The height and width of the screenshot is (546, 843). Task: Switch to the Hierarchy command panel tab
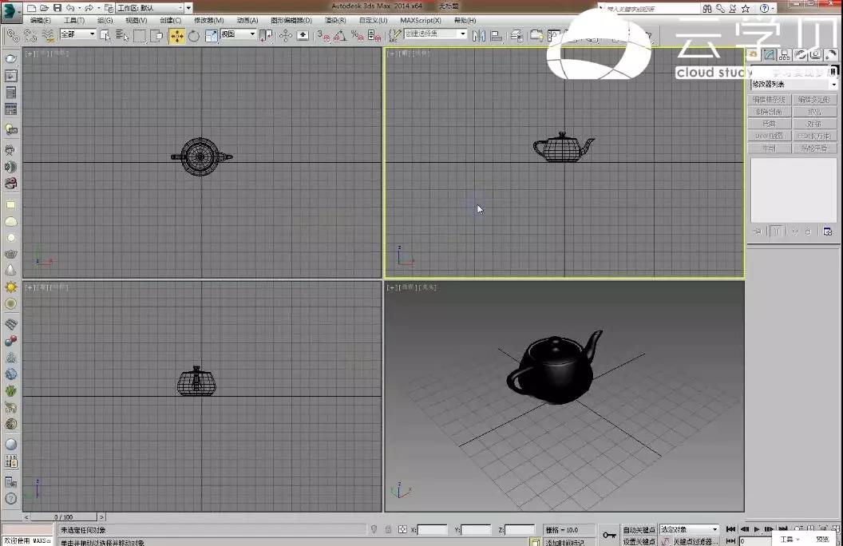tap(785, 55)
